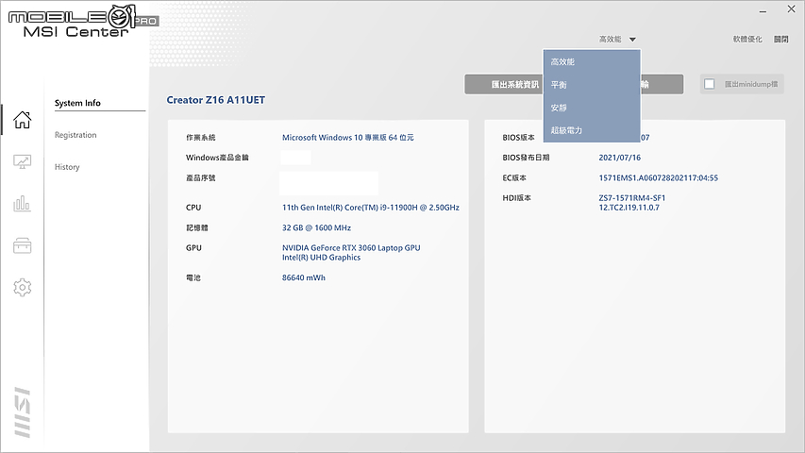Open the monitor performance icon in sidebar
Screen dimensions: 805x453
(22, 161)
